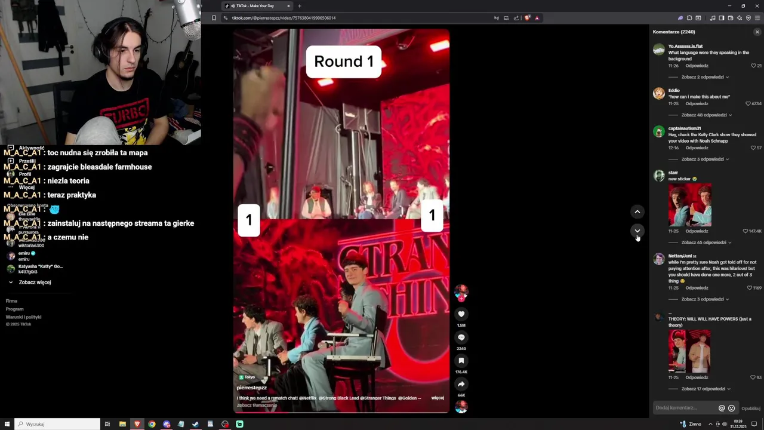
Task: Open the Tokyo location tag on video
Action: point(247,377)
